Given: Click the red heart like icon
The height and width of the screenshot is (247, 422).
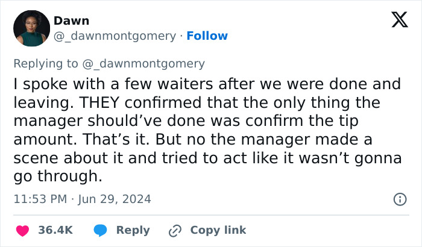Looking at the screenshot, I should 22,230.
